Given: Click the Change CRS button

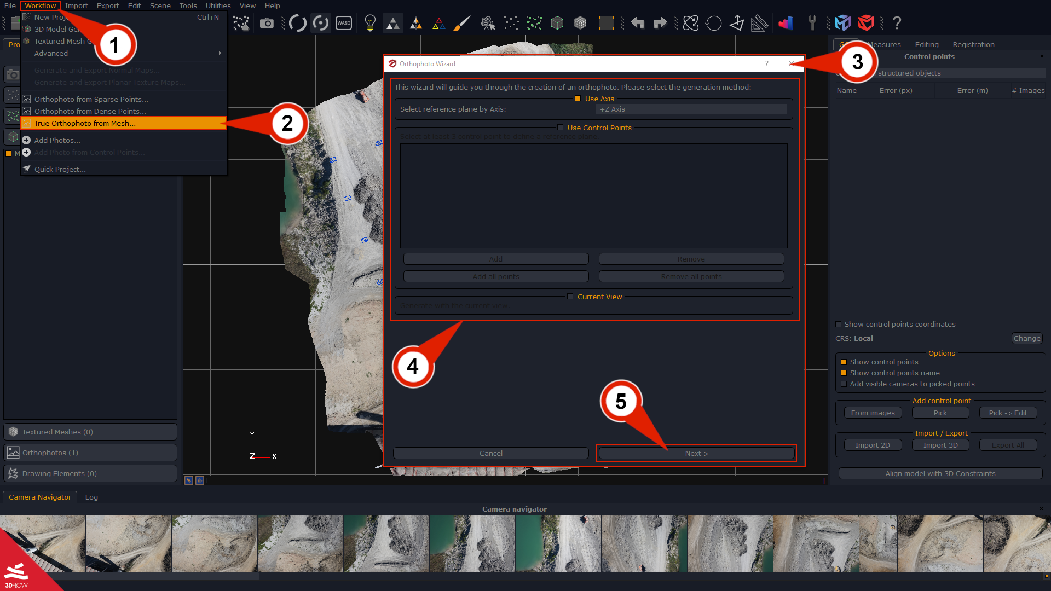Looking at the screenshot, I should click(1027, 339).
